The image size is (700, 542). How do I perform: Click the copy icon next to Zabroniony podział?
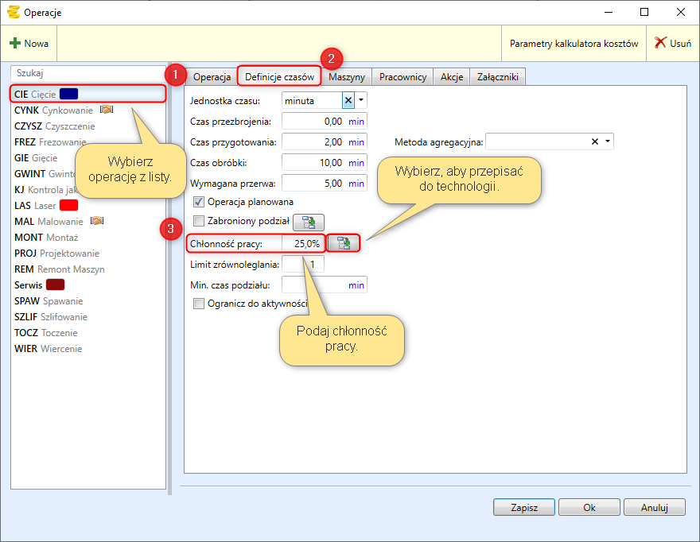309,223
